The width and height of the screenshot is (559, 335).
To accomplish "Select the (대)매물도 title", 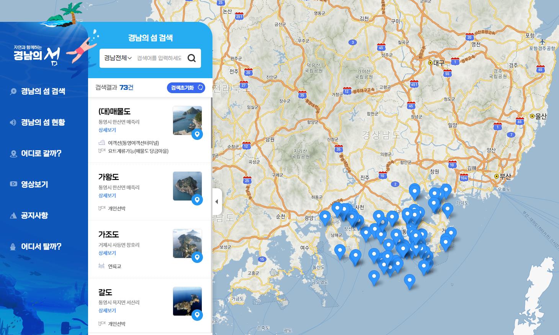I will click(114, 111).
